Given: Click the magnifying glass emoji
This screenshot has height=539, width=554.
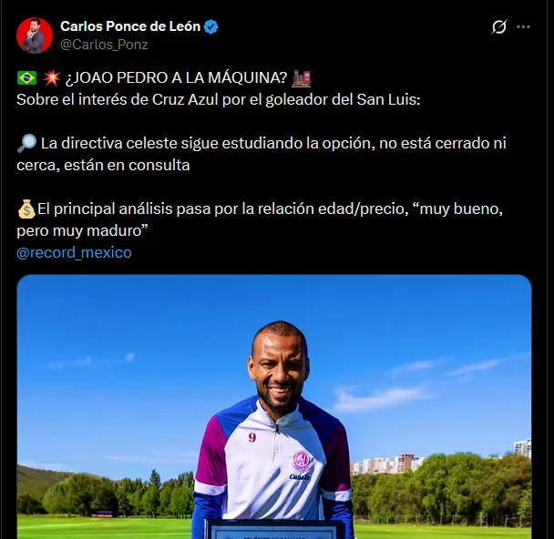Looking at the screenshot, I should 26,144.
